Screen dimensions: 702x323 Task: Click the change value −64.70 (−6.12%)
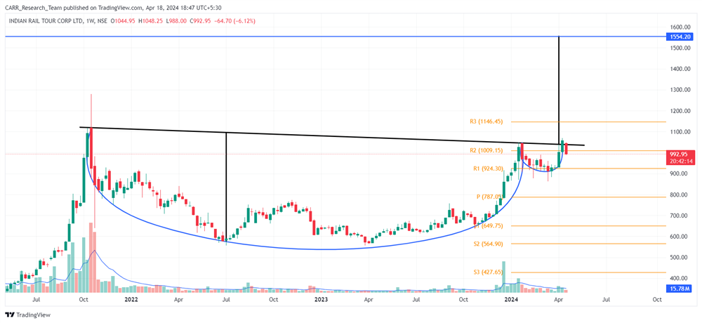pyautogui.click(x=235, y=20)
